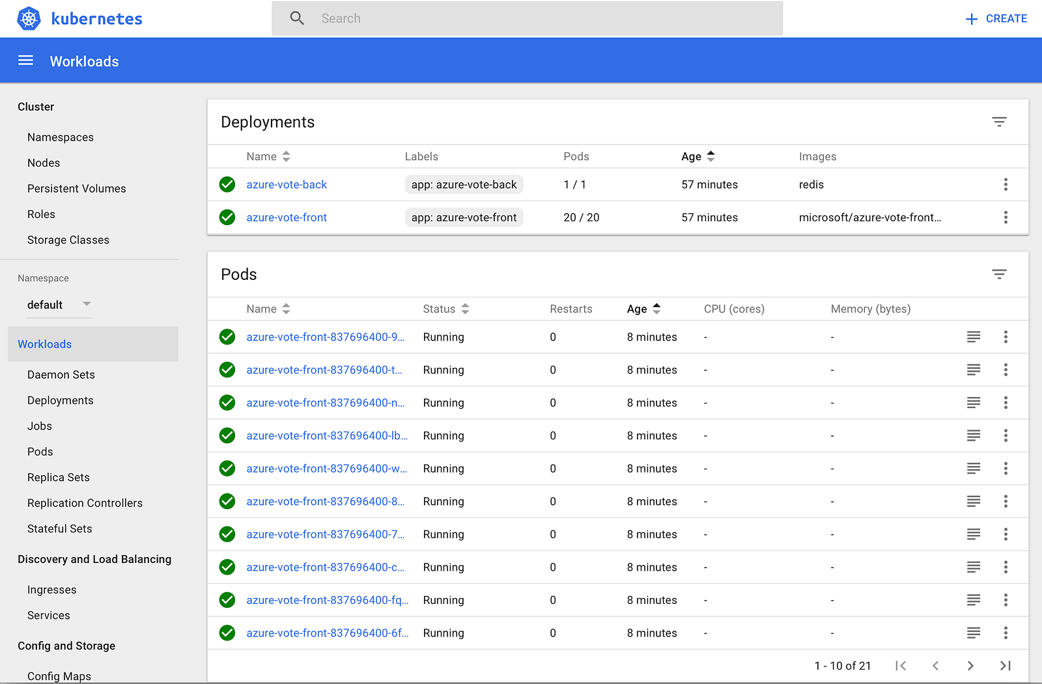The image size is (1042, 684).
Task: Go to next page of pods
Action: (x=970, y=665)
